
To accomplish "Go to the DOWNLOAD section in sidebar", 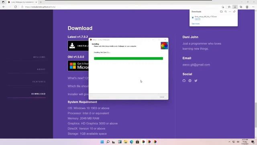I will tap(39, 94).
